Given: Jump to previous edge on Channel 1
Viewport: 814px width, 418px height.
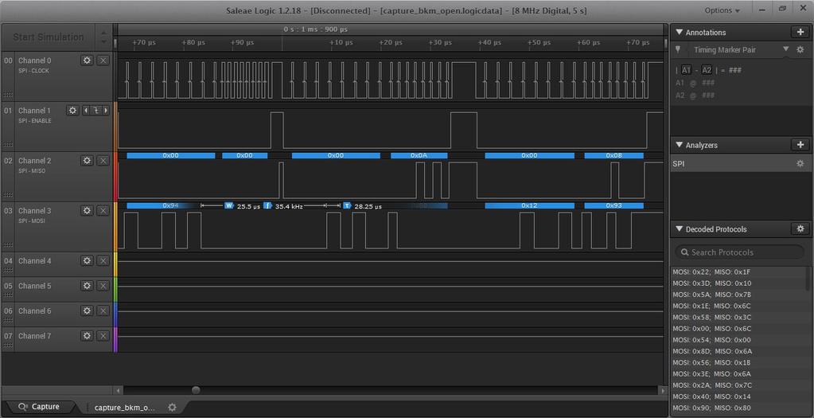Looking at the screenshot, I should 86,110.
